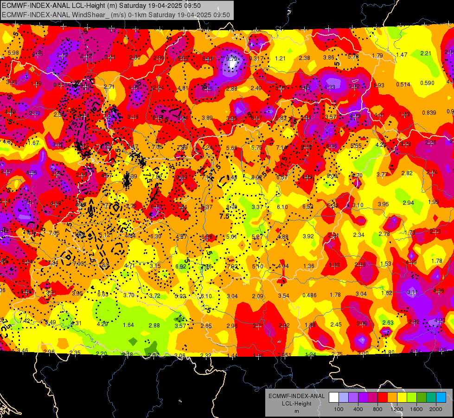Click the wind shear value 2.63
Viewport: 454px width, 418px height.
[x=388, y=323]
